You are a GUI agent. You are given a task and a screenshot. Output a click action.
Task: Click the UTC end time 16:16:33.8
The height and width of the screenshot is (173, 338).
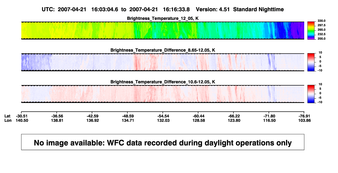tap(176, 9)
